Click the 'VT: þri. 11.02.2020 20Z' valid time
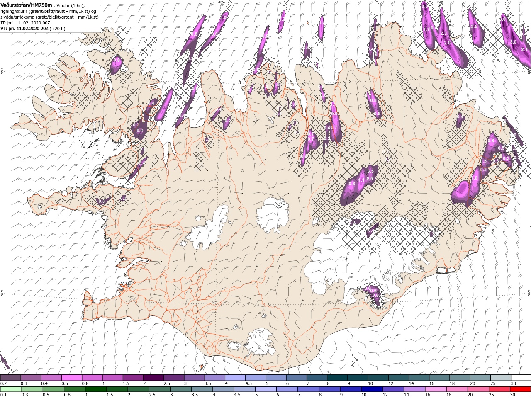531x398 pixels. pos(24,29)
